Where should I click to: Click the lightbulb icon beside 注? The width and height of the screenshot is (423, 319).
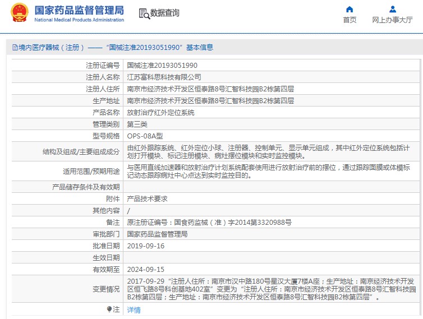109,309
